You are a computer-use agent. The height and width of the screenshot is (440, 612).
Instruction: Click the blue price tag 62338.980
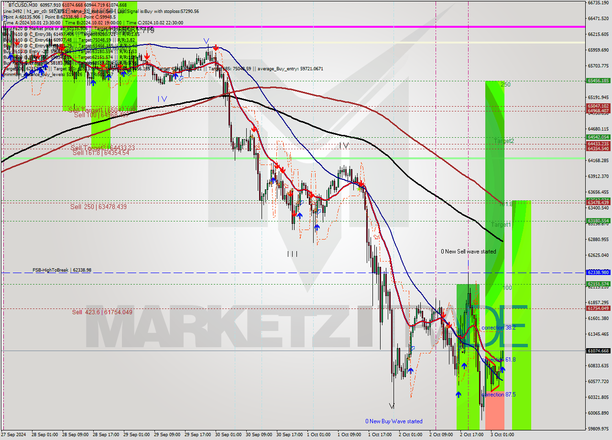(598, 272)
